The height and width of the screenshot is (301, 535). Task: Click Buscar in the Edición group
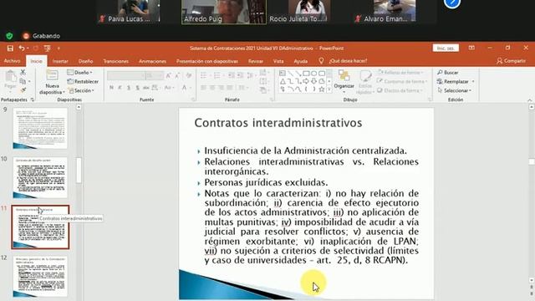point(448,73)
